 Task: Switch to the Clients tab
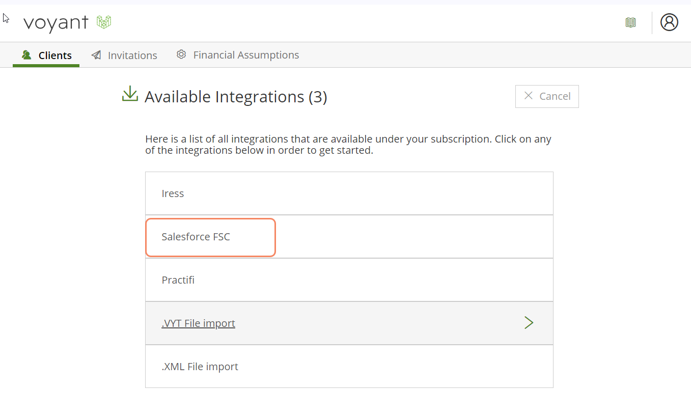click(x=46, y=55)
